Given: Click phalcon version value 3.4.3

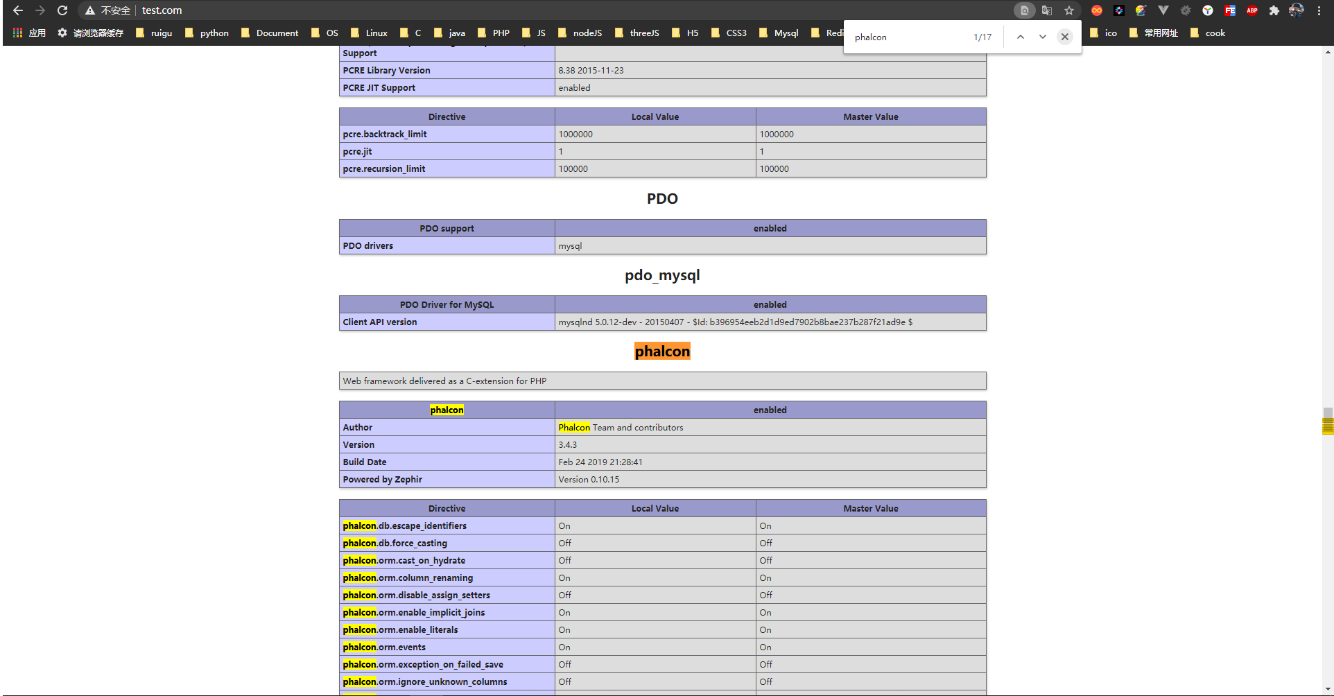Looking at the screenshot, I should (567, 445).
